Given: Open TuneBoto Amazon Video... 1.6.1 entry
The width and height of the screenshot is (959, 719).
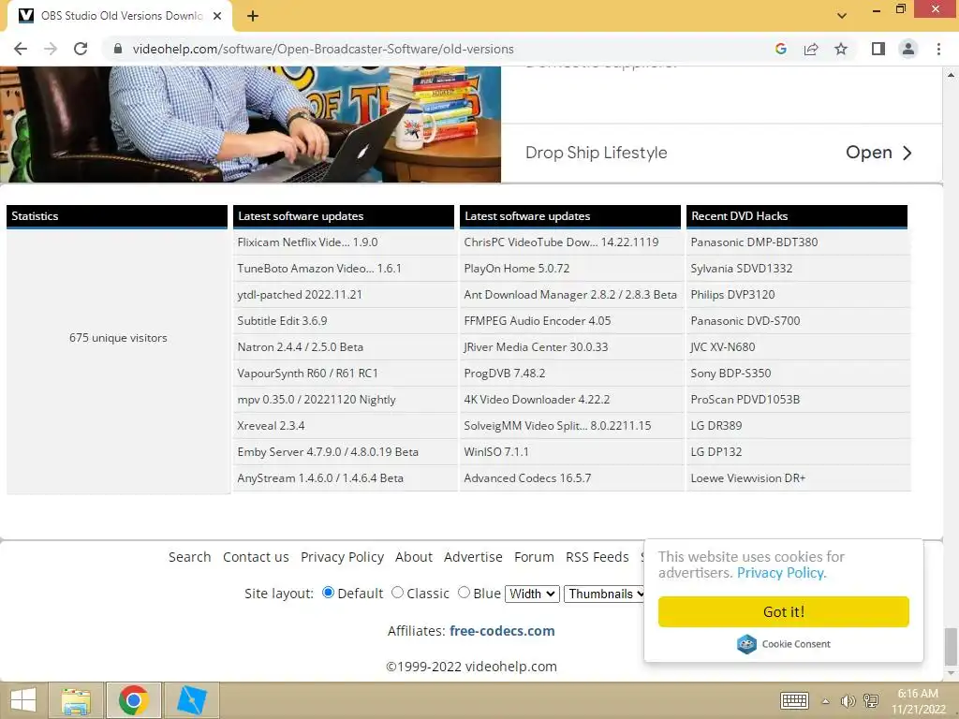Looking at the screenshot, I should [319, 269].
